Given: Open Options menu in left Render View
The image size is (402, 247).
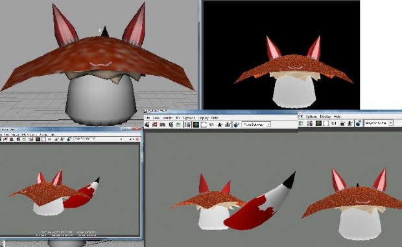Looking at the screenshot, I should point(32,134).
